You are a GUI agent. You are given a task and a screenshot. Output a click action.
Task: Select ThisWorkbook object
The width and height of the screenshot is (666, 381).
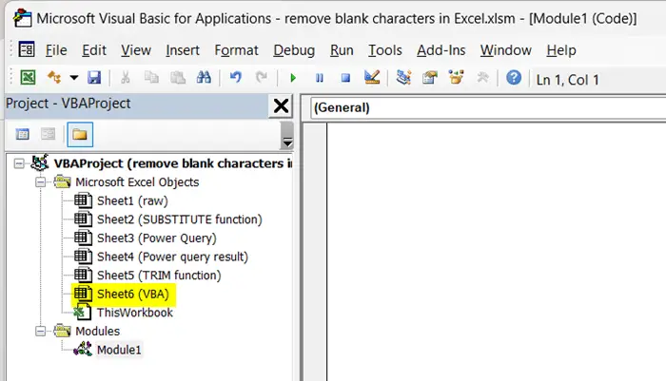pyautogui.click(x=135, y=313)
